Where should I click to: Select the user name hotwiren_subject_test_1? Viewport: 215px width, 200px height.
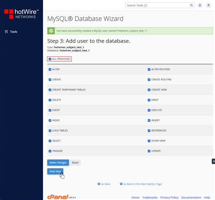point(69,47)
